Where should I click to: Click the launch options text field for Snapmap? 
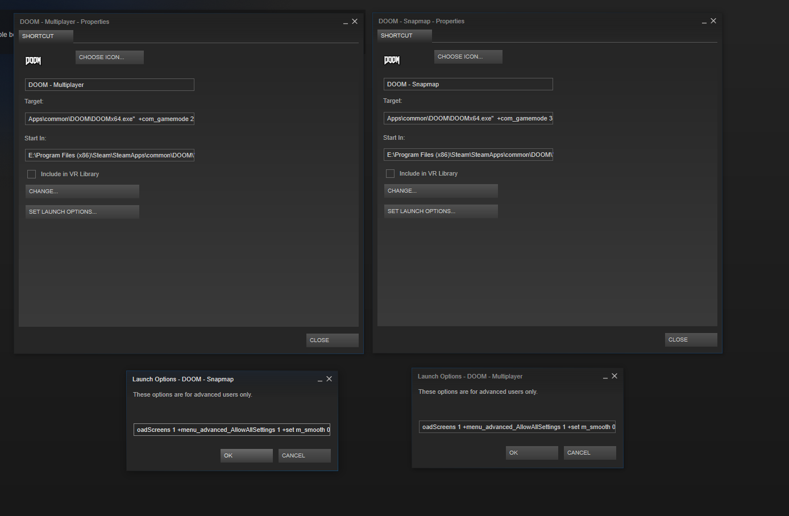[232, 430]
